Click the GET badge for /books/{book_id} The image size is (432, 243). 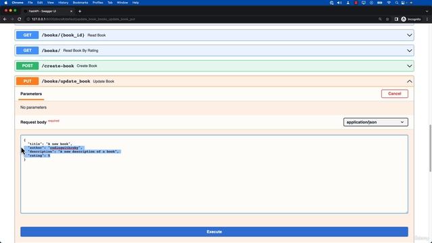pos(27,35)
